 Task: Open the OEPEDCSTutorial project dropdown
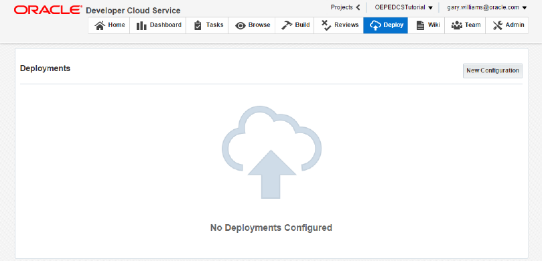tap(404, 7)
